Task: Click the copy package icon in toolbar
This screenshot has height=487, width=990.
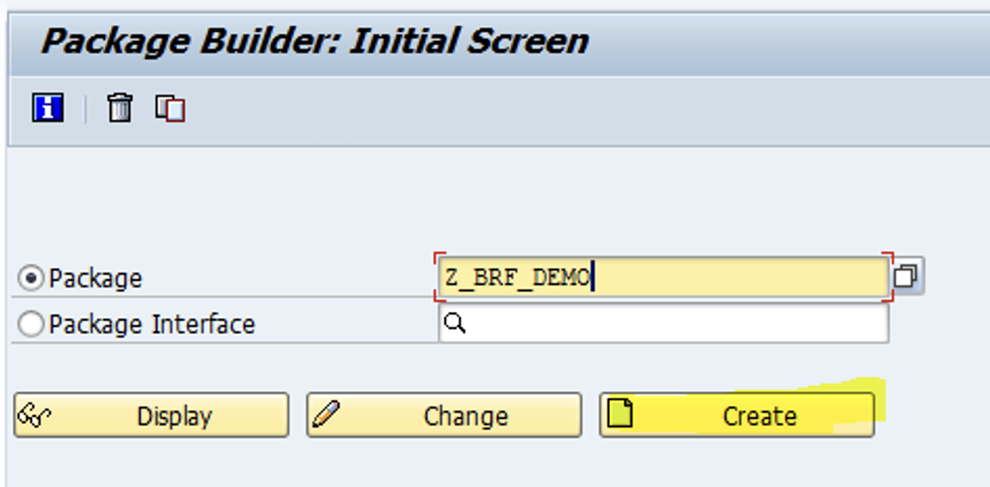Action: coord(170,109)
